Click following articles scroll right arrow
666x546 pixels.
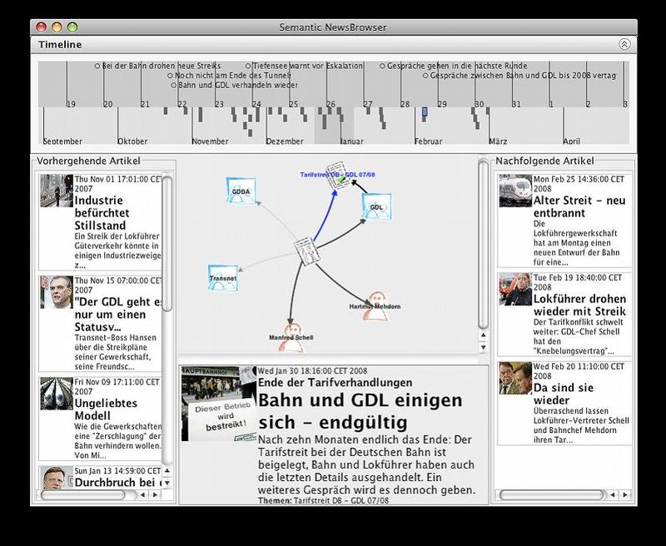click(625, 495)
